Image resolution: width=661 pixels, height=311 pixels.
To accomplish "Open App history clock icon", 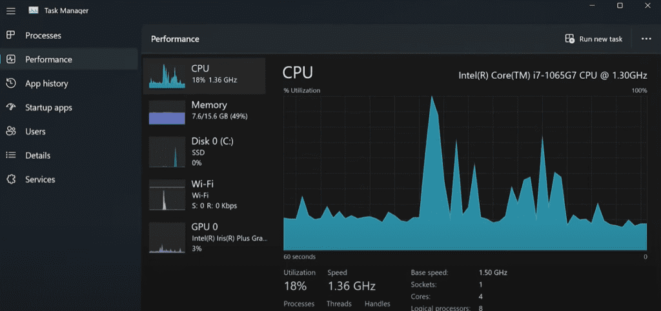I will click(x=10, y=83).
